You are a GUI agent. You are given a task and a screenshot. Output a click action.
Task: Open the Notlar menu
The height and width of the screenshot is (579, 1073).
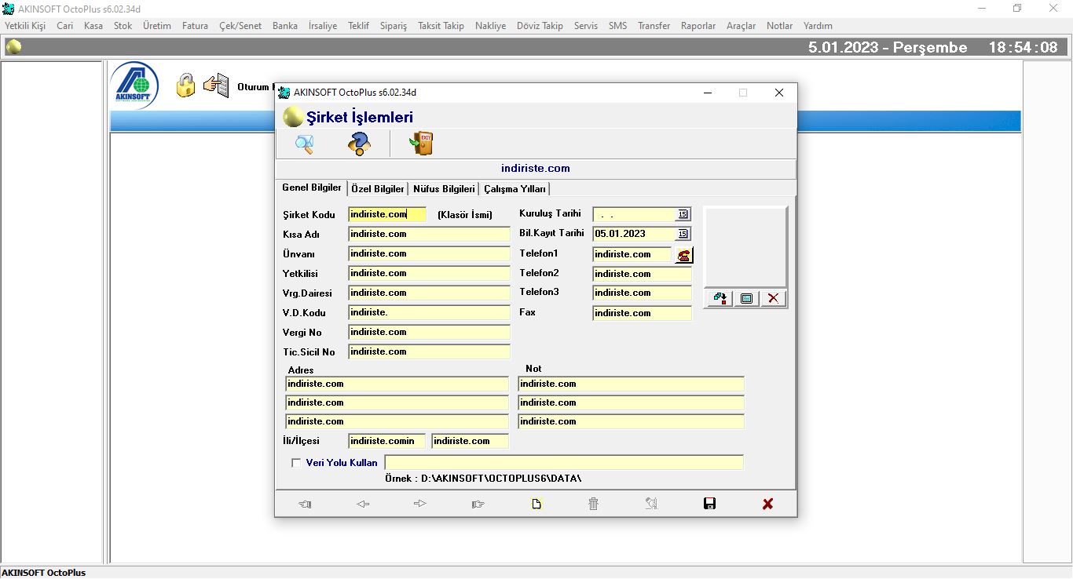(780, 26)
